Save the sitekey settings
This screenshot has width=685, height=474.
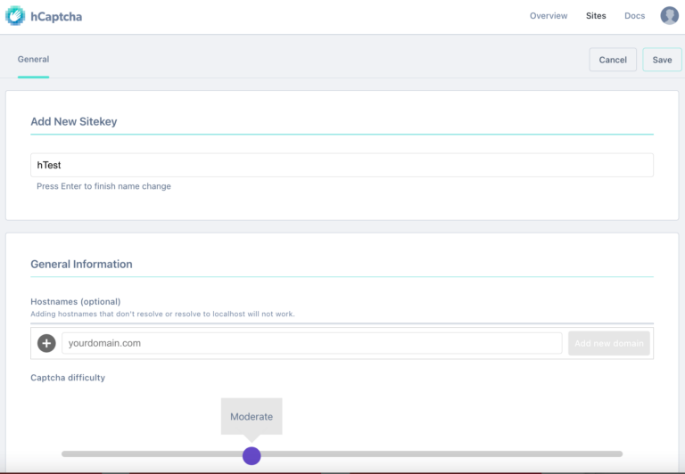pyautogui.click(x=662, y=60)
